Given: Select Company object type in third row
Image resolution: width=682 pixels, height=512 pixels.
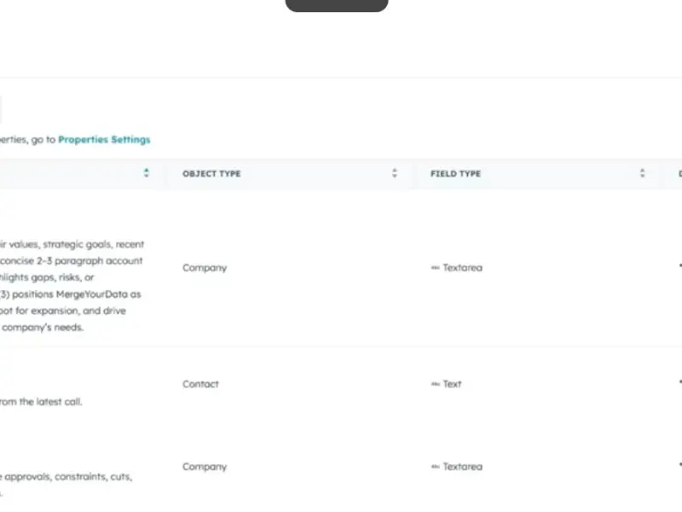Looking at the screenshot, I should (205, 467).
